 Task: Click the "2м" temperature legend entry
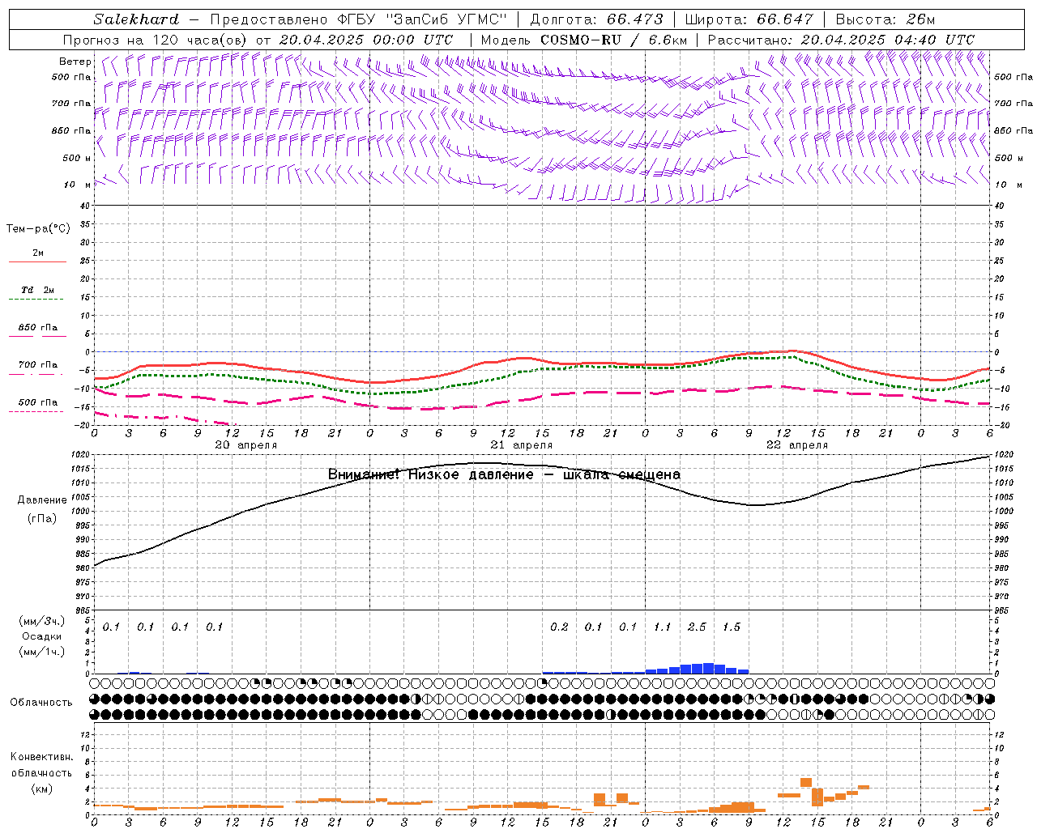click(38, 253)
